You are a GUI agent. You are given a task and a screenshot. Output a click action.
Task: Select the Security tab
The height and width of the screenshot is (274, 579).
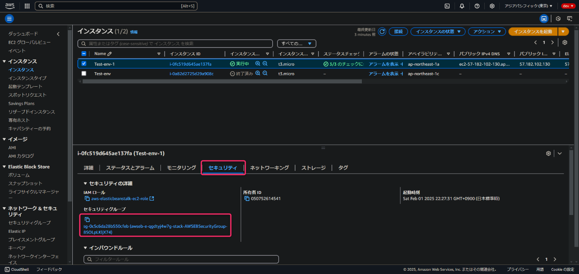pyautogui.click(x=223, y=168)
